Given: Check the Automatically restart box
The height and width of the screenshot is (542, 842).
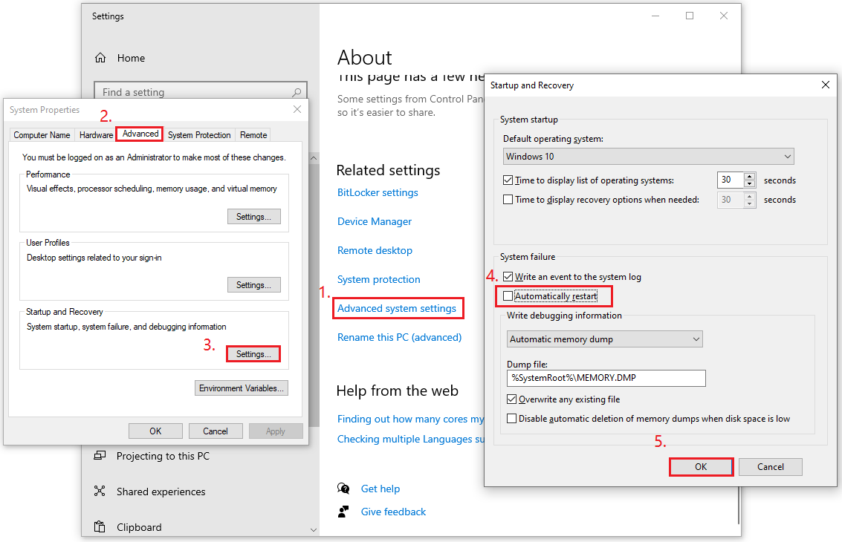Looking at the screenshot, I should (508, 296).
